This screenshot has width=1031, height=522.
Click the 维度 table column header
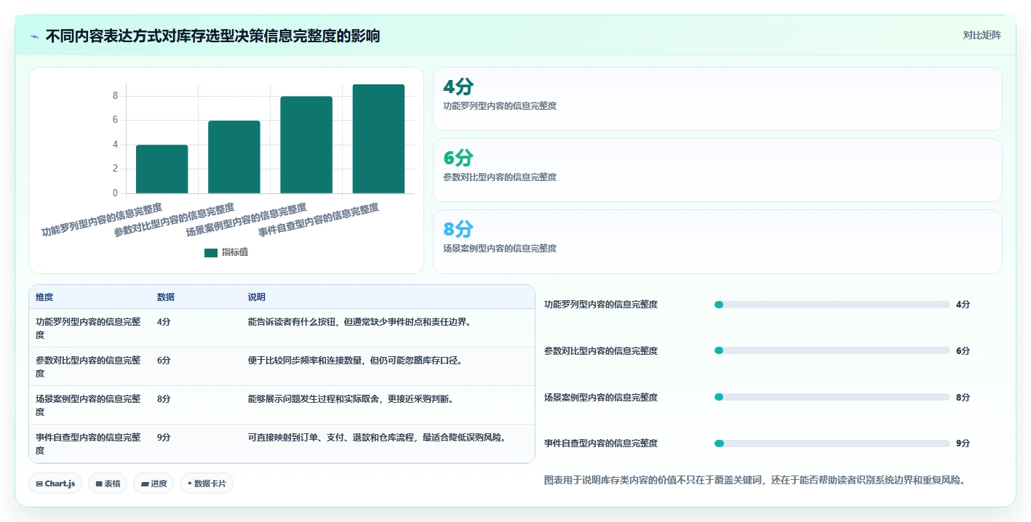[x=44, y=297]
